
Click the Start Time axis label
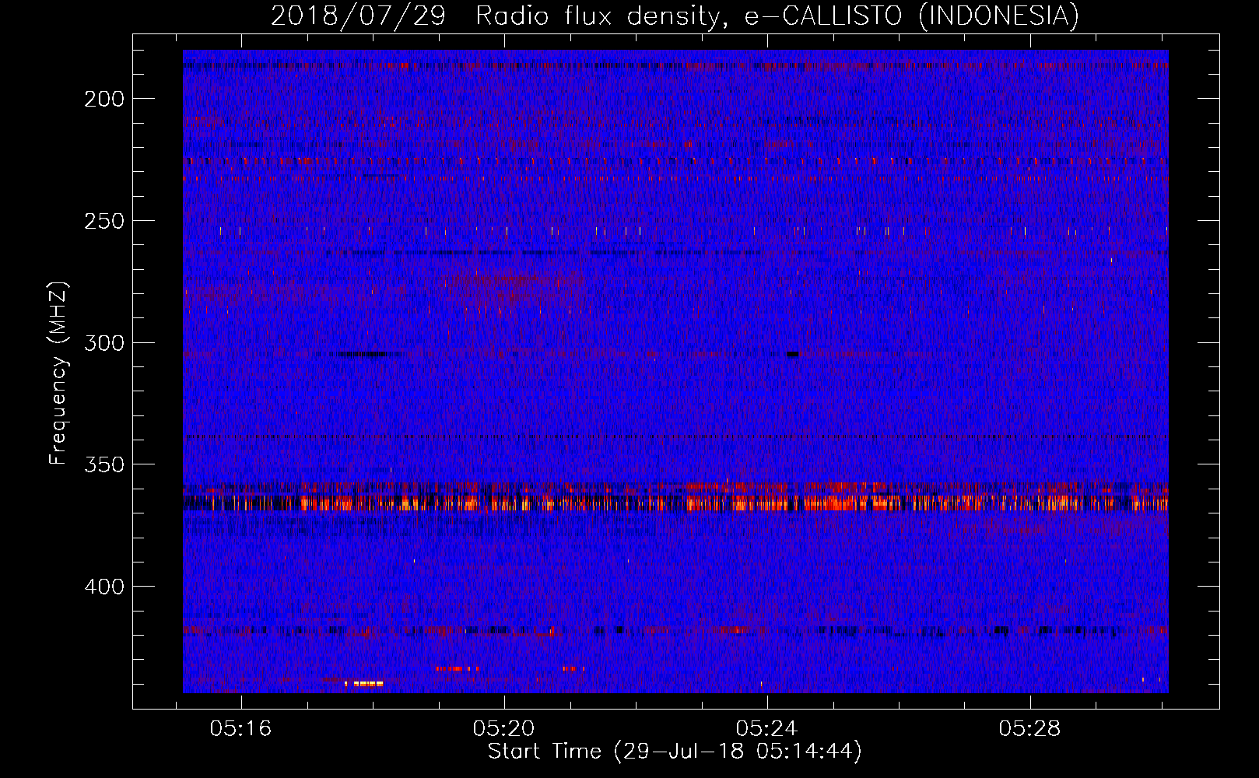pyautogui.click(x=675, y=752)
